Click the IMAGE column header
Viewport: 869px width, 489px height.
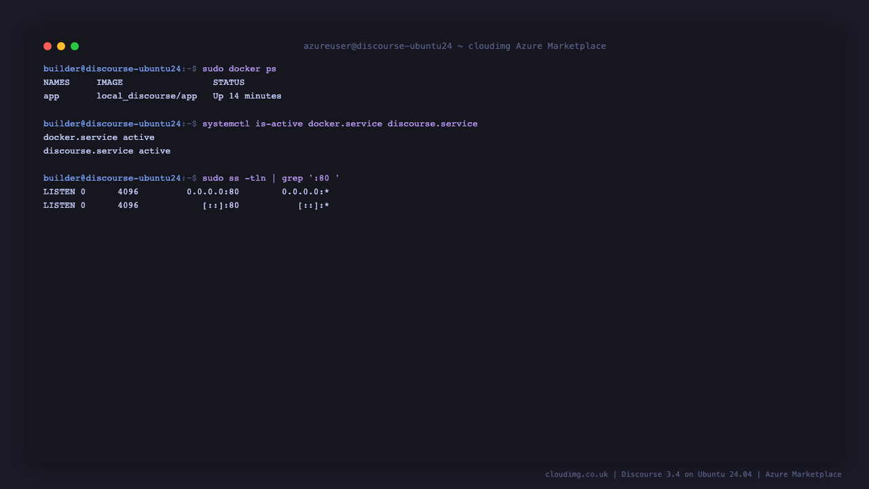pos(109,83)
